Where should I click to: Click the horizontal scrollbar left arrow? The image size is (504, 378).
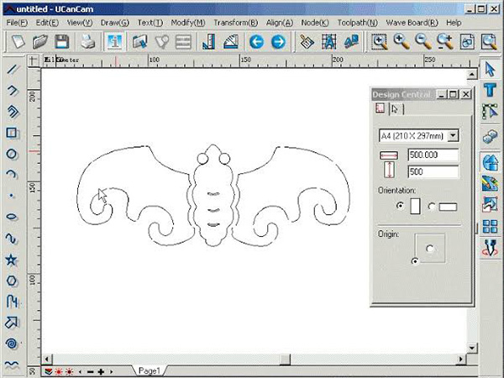47,359
